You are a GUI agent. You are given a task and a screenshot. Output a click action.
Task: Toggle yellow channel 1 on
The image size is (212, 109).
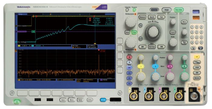coord(141,66)
